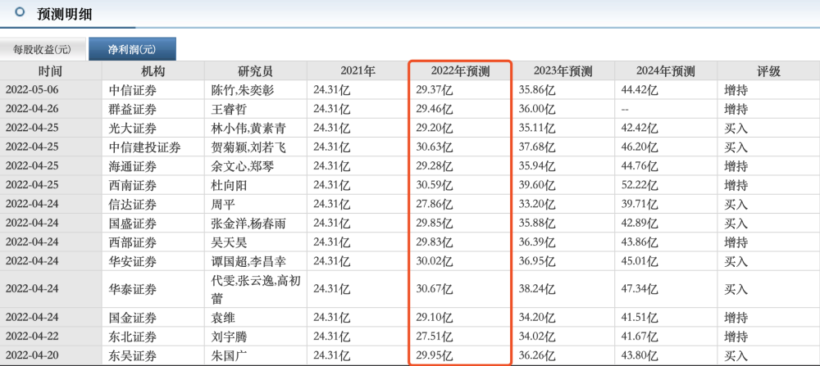This screenshot has width=820, height=366.
Task: Select institution 国盛证券
Action: (132, 224)
